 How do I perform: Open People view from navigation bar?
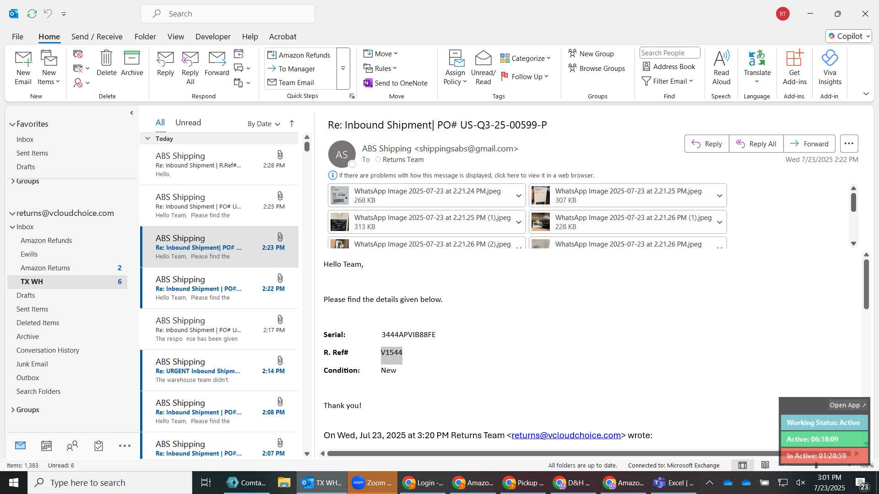tap(72, 446)
